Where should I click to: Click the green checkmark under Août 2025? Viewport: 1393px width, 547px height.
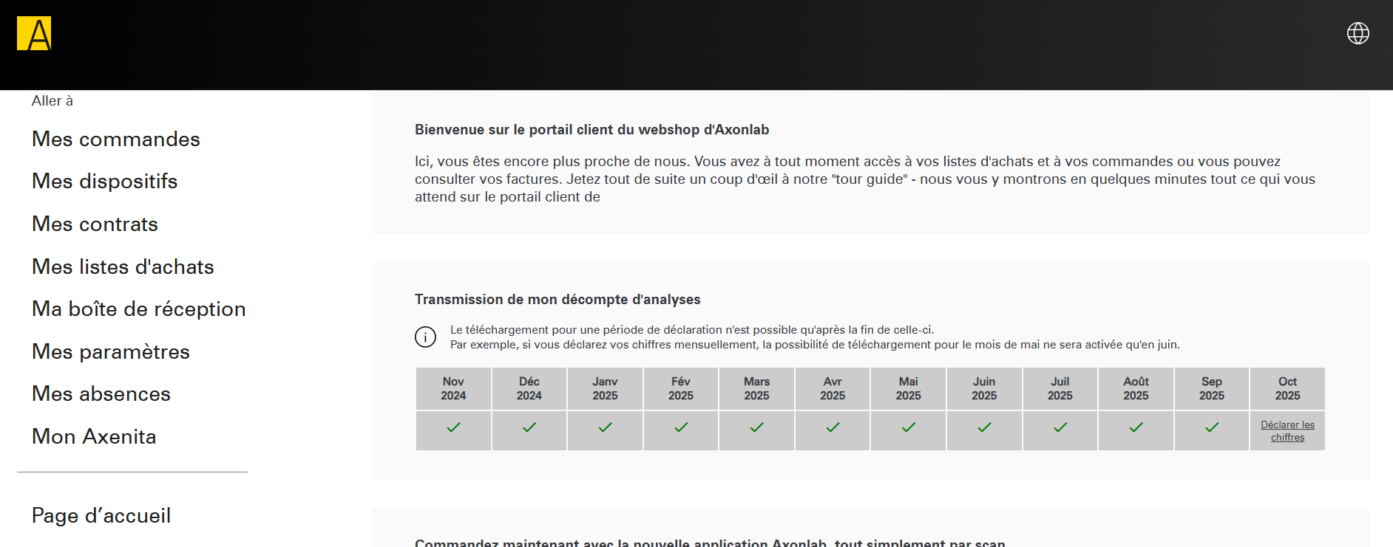coord(1136,427)
